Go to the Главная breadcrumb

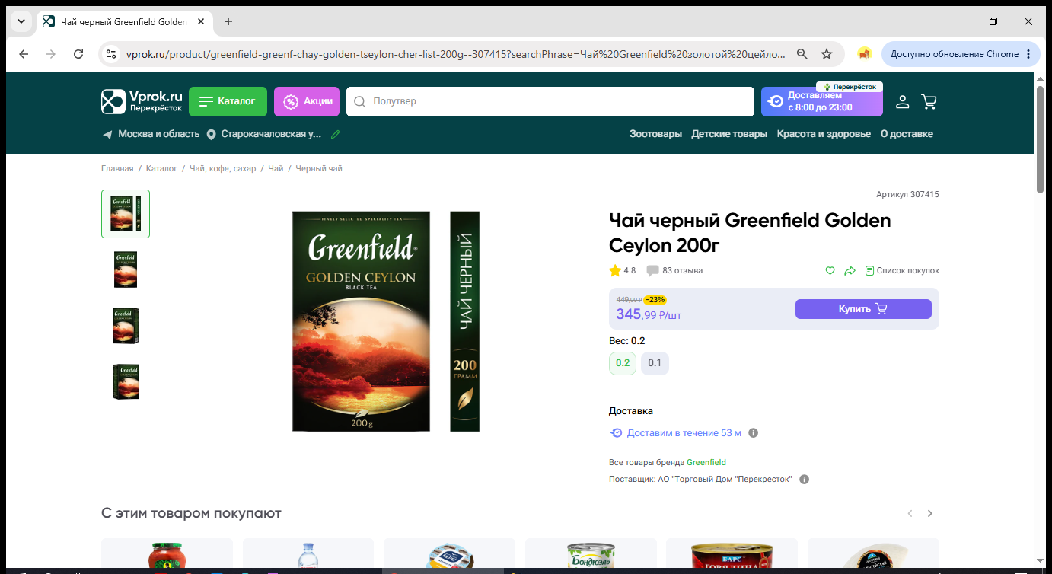pos(117,168)
